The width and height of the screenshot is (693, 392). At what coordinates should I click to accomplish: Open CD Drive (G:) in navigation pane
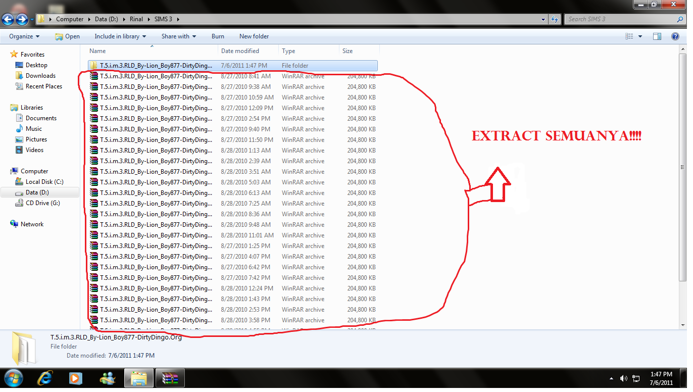pyautogui.click(x=43, y=203)
